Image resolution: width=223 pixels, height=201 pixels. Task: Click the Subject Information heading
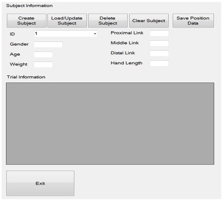pos(29,6)
